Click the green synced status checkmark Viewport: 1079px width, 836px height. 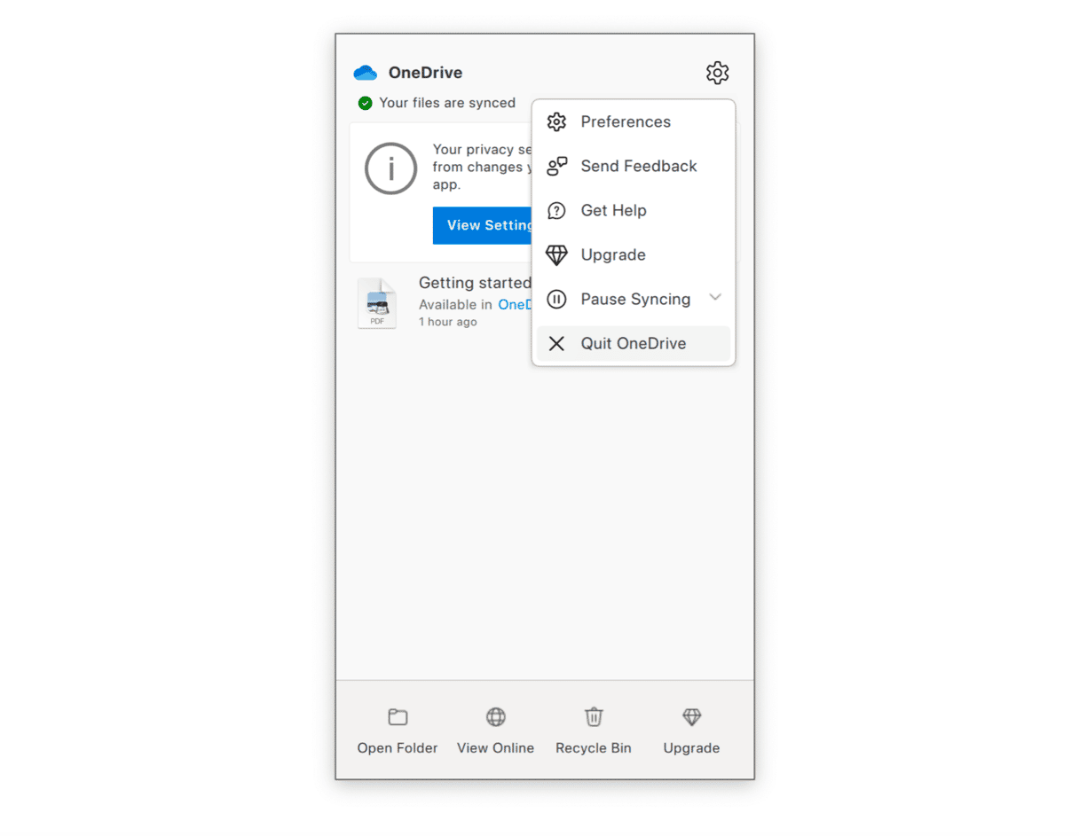(x=365, y=103)
